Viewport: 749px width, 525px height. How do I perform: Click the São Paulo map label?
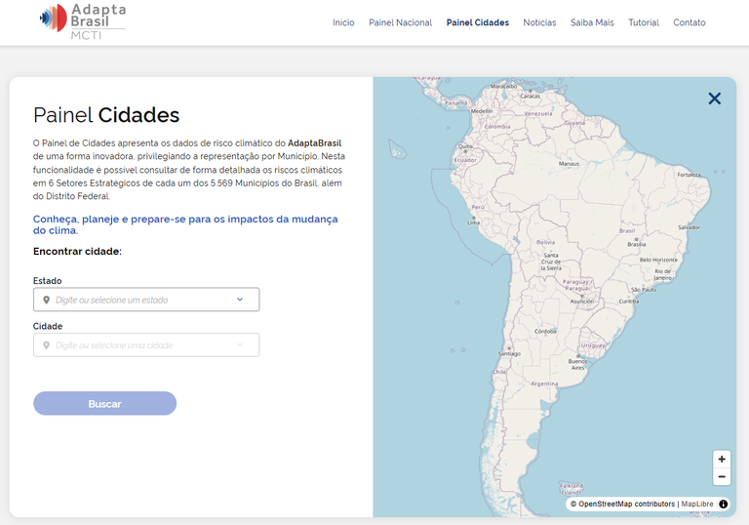(644, 290)
